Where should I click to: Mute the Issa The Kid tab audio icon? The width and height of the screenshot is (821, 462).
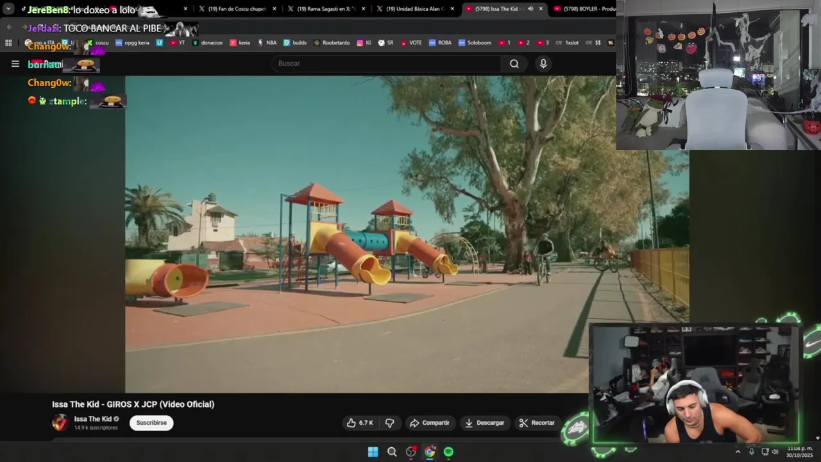coord(530,9)
